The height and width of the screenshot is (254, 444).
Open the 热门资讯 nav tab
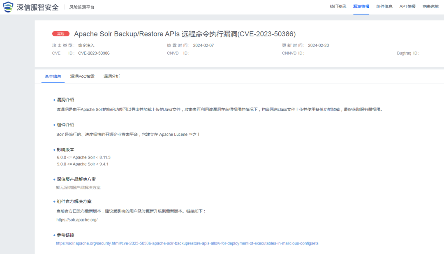click(x=338, y=7)
